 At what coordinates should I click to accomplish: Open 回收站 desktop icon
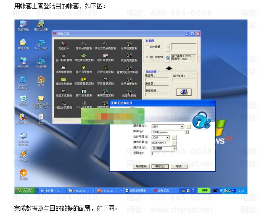(x=23, y=100)
